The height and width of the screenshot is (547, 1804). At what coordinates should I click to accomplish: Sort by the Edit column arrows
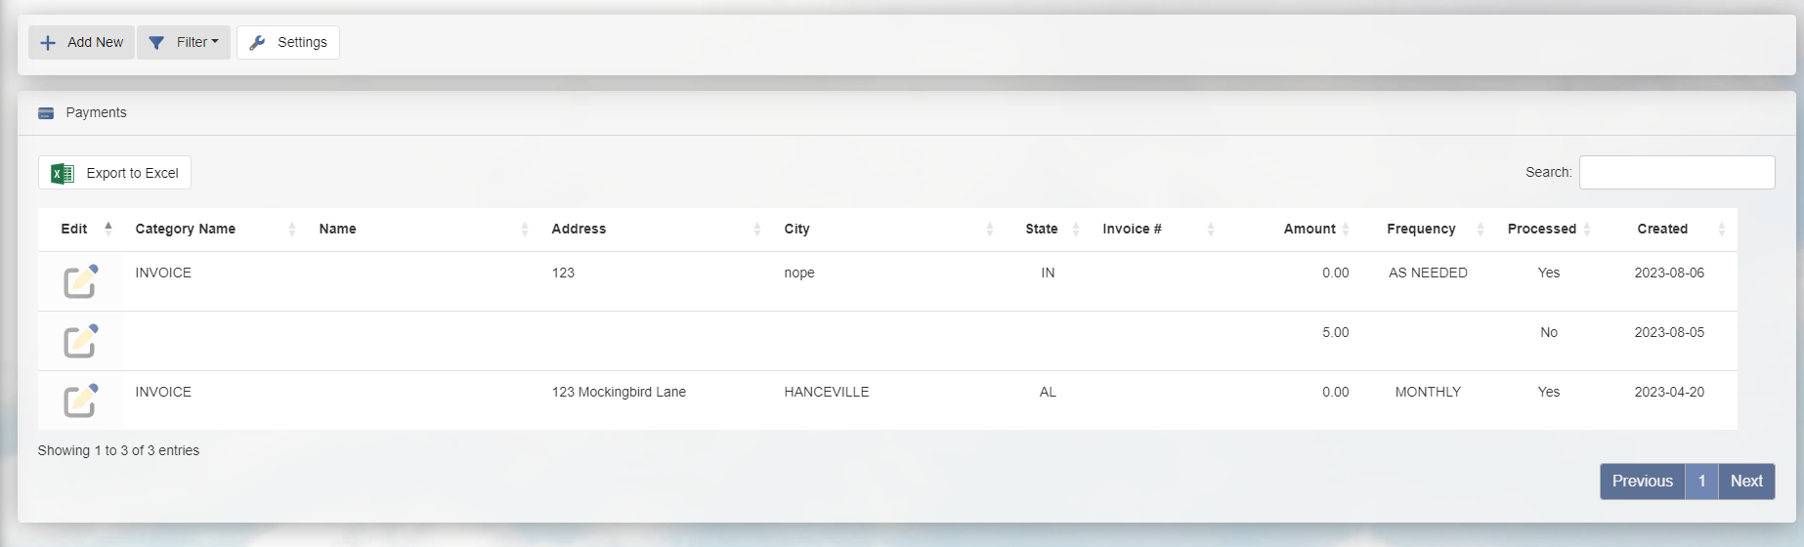(x=107, y=229)
